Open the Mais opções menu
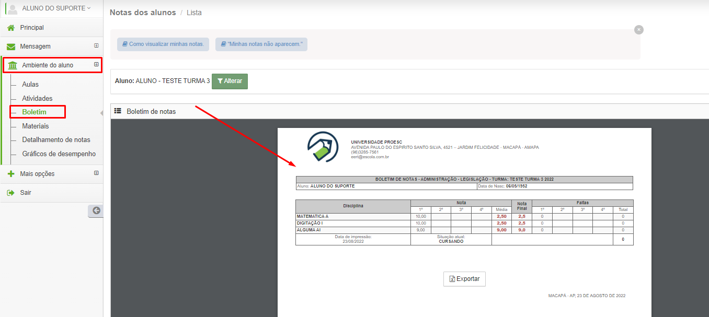The width and height of the screenshot is (709, 317). [37, 174]
